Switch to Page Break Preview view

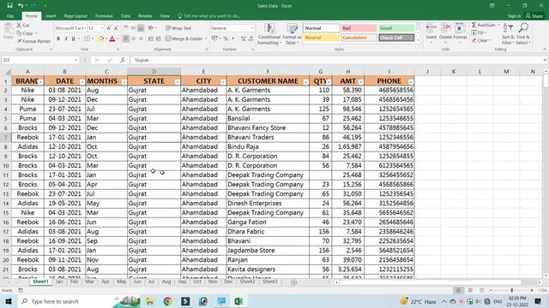[x=482, y=290]
